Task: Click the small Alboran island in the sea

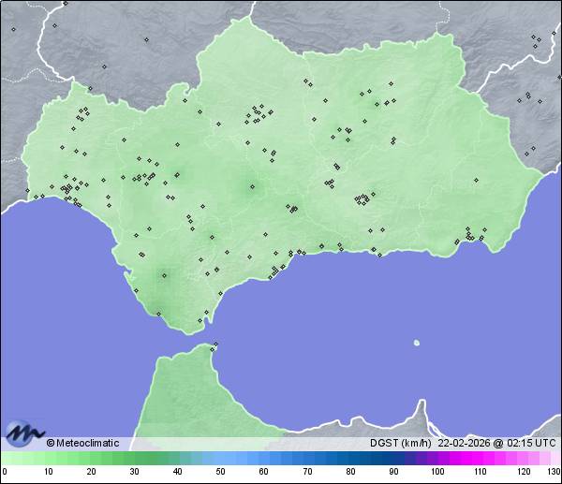Action: pyautogui.click(x=417, y=343)
